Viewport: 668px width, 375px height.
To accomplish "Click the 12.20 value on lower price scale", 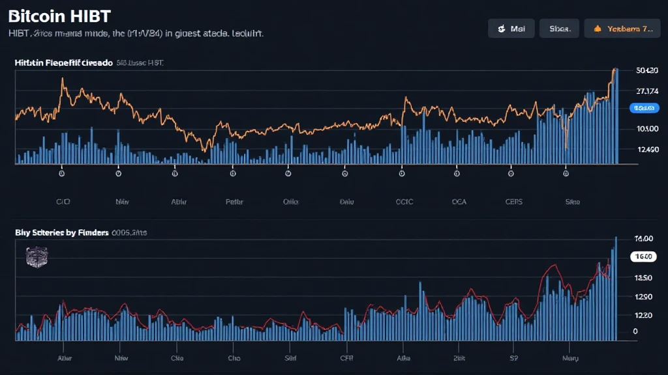I will 643,315.
